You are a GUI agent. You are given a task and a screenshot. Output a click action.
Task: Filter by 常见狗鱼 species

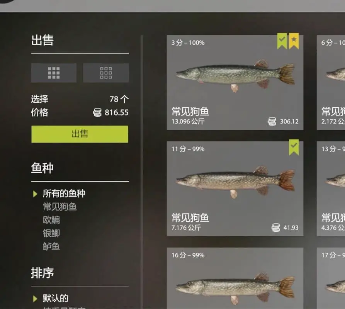click(x=60, y=207)
